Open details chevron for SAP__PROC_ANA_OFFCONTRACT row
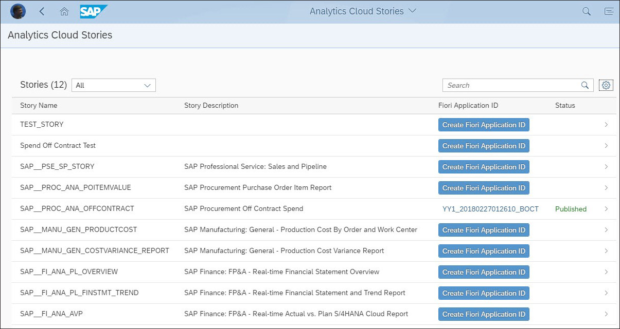Screen dimensions: 620x329 (607, 209)
